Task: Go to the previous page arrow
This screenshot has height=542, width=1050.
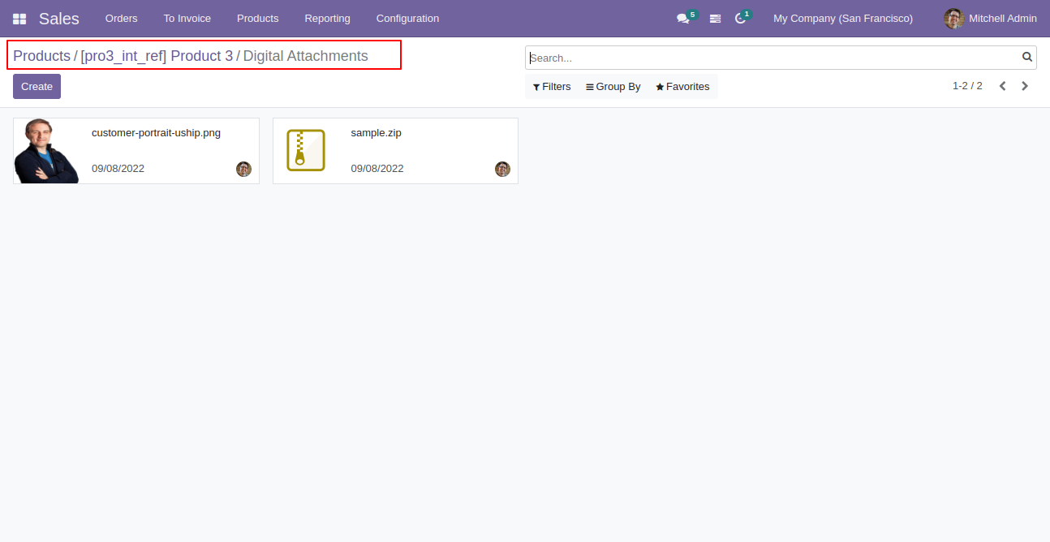Action: [1002, 86]
